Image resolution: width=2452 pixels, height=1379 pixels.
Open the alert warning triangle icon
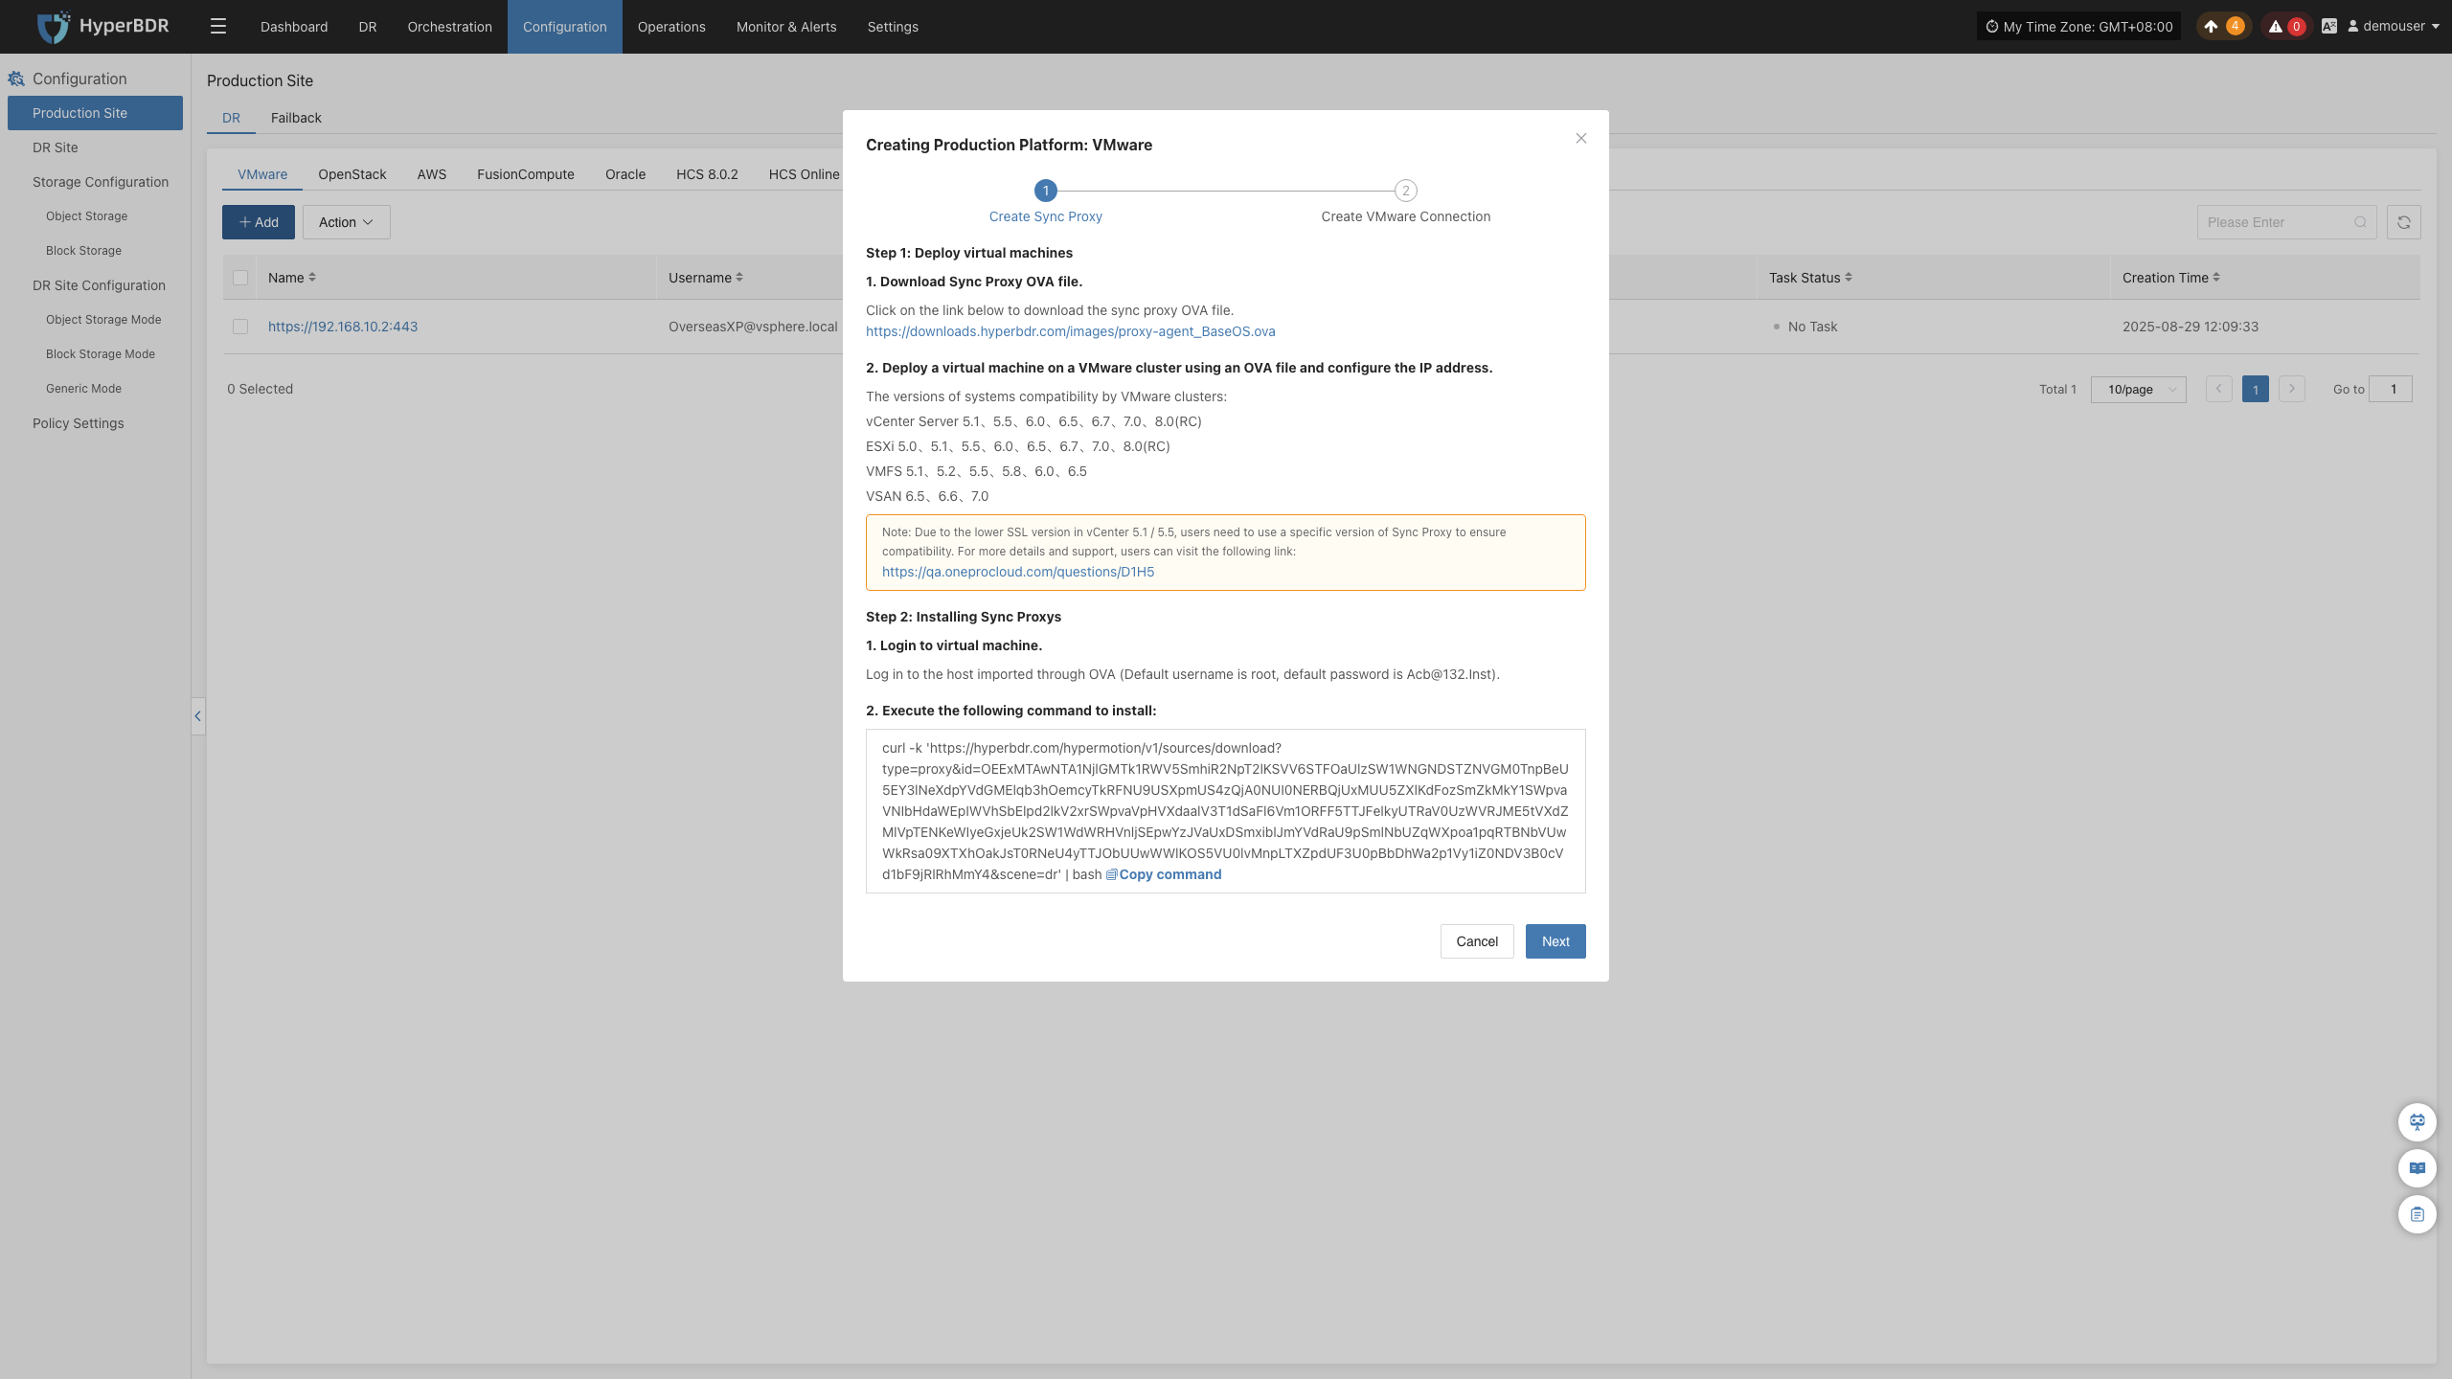click(2276, 27)
